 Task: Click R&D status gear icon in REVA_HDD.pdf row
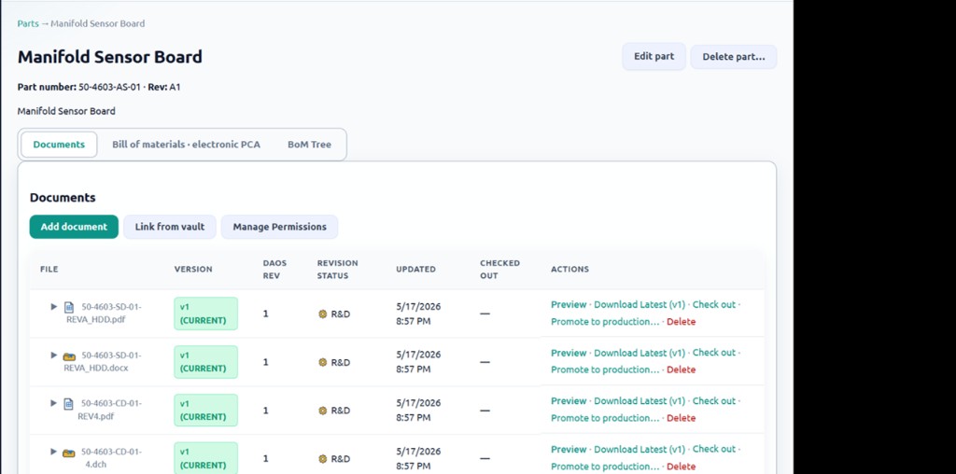(x=322, y=314)
